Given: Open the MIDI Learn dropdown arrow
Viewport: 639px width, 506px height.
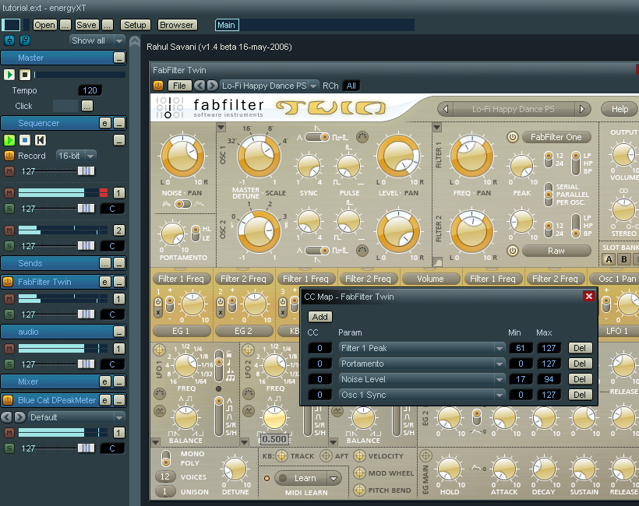Looking at the screenshot, I should 334,478.
